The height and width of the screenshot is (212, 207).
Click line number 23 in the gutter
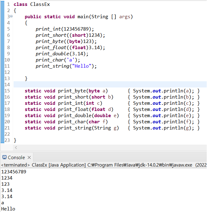pyautogui.click(x=7, y=140)
